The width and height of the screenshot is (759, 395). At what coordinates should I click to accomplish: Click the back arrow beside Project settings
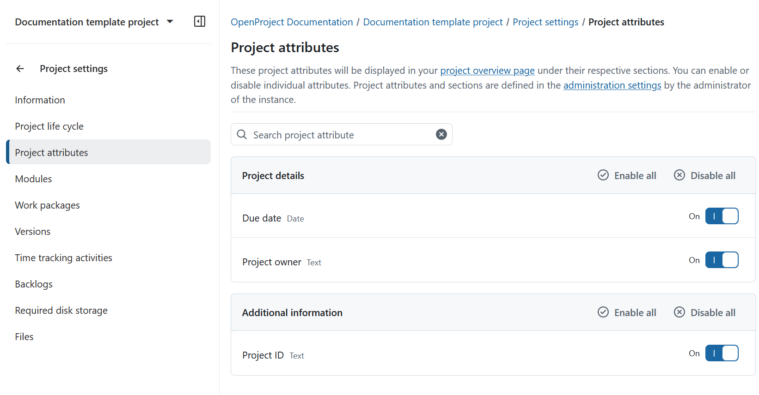[20, 69]
